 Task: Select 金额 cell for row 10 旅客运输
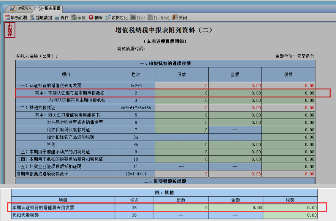pyautogui.click(x=235, y=159)
